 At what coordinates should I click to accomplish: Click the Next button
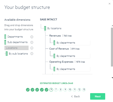pos(98,96)
